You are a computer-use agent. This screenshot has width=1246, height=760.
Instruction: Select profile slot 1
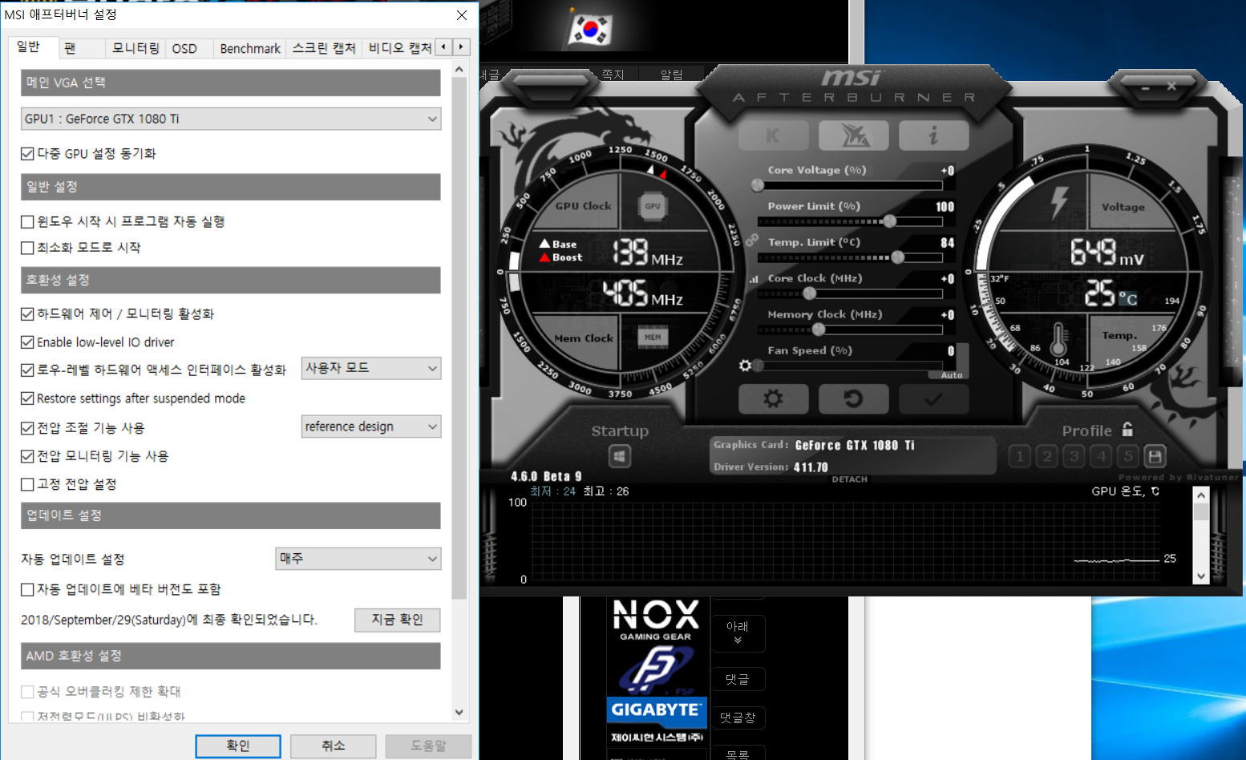pyautogui.click(x=1019, y=455)
